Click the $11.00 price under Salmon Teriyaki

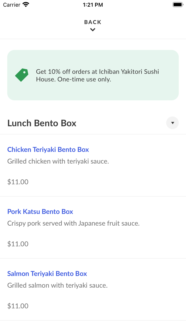pyautogui.click(x=18, y=306)
